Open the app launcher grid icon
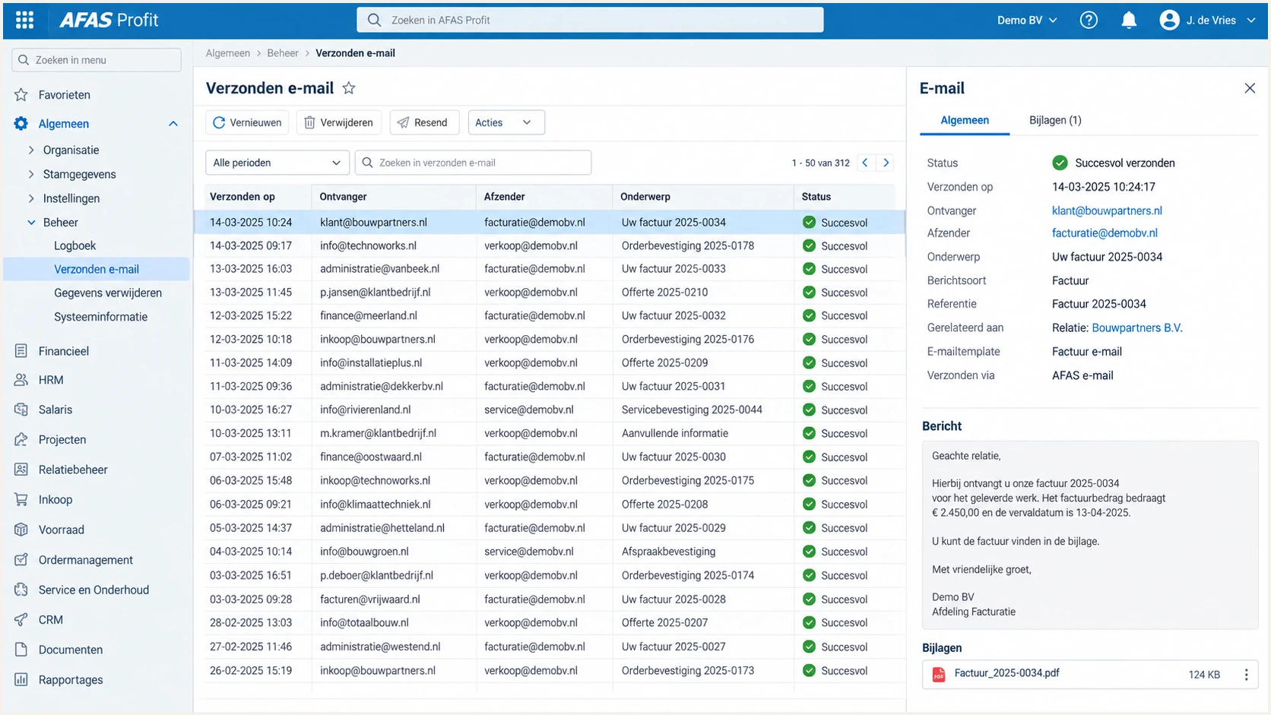 click(x=24, y=21)
